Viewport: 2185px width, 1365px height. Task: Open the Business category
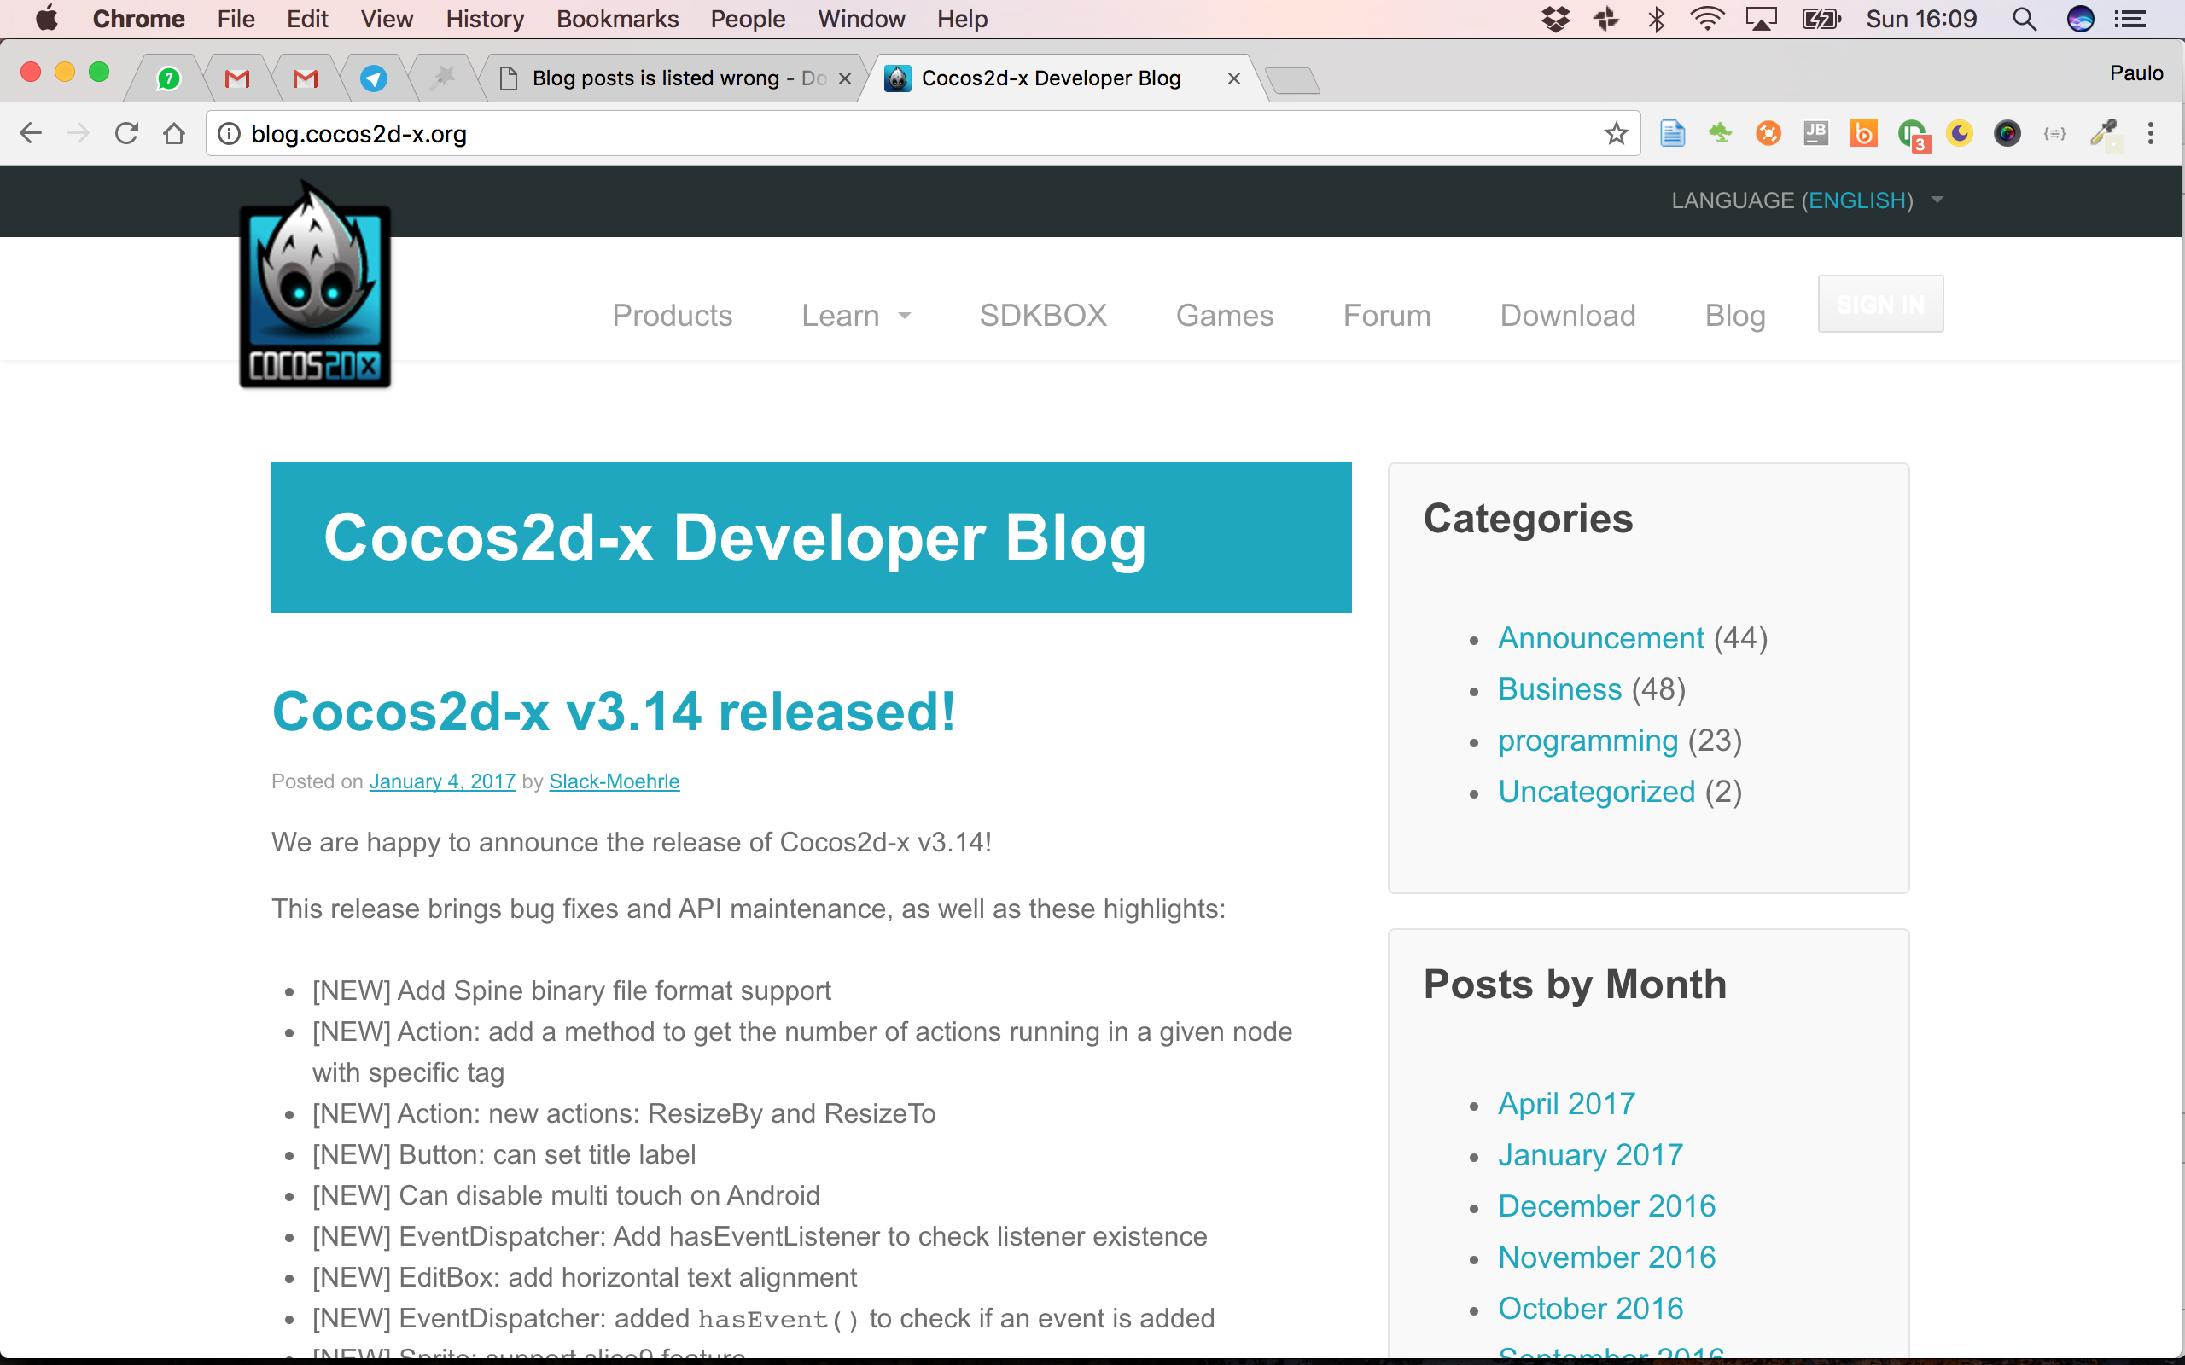[x=1559, y=689]
